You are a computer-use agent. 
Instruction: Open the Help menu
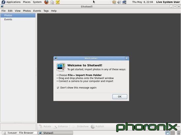[54, 11]
